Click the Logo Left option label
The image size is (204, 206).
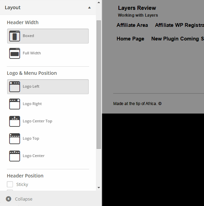[31, 86]
